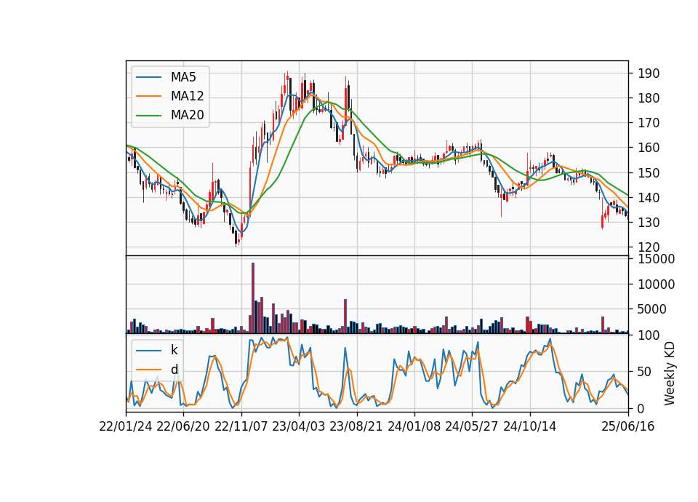The height and width of the screenshot is (502, 698).
Task: Click the 24/05/27 date label
Action: coord(472,427)
